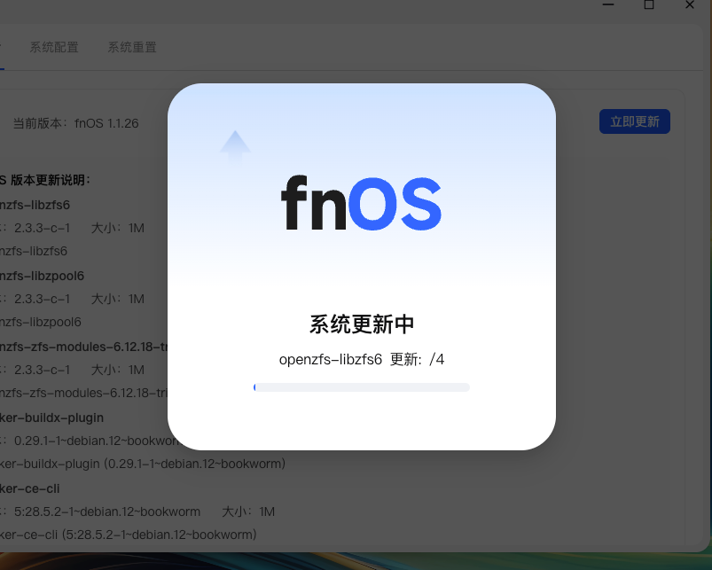Image resolution: width=712 pixels, height=570 pixels.
Task: Click the 版本更新说明 heading
Action: tap(45, 180)
